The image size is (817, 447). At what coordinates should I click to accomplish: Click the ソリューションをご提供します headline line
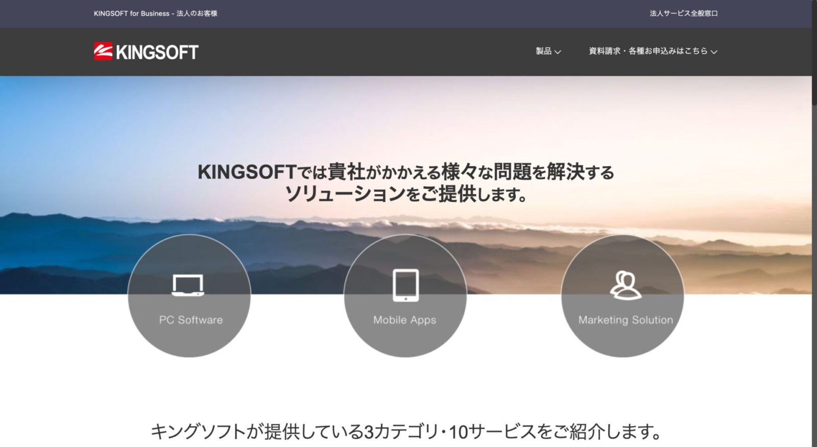405,194
